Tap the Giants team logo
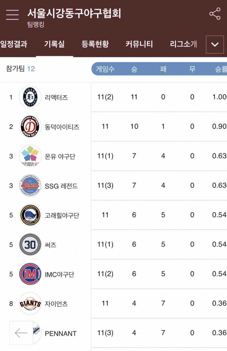The image size is (227, 351). point(30,304)
